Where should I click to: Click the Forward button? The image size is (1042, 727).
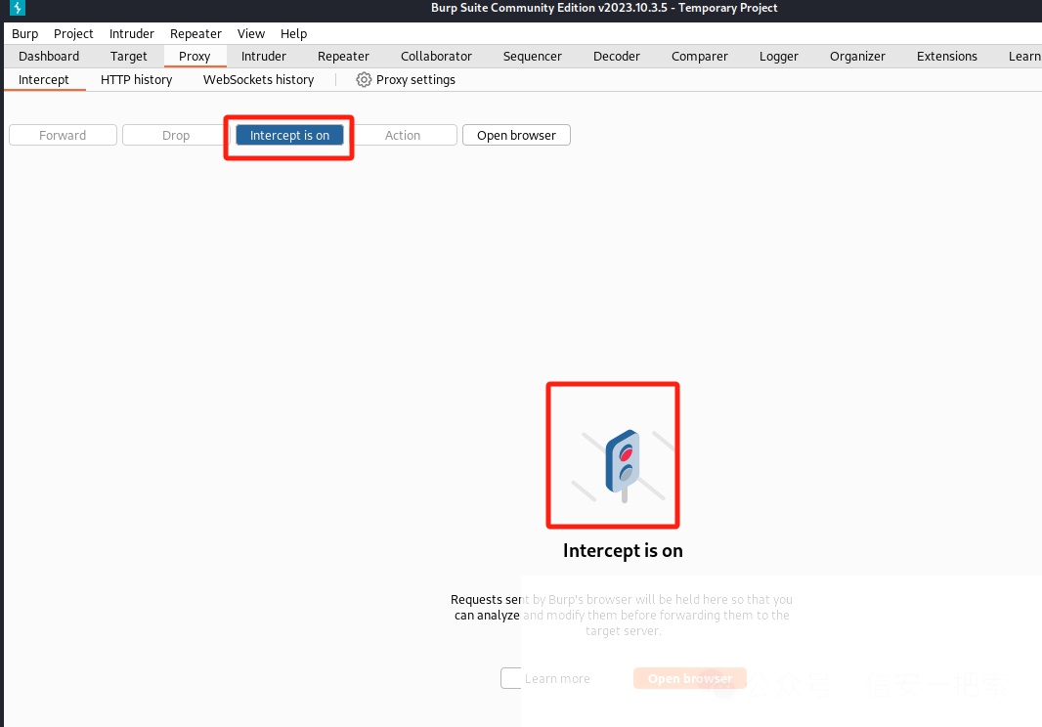(63, 135)
